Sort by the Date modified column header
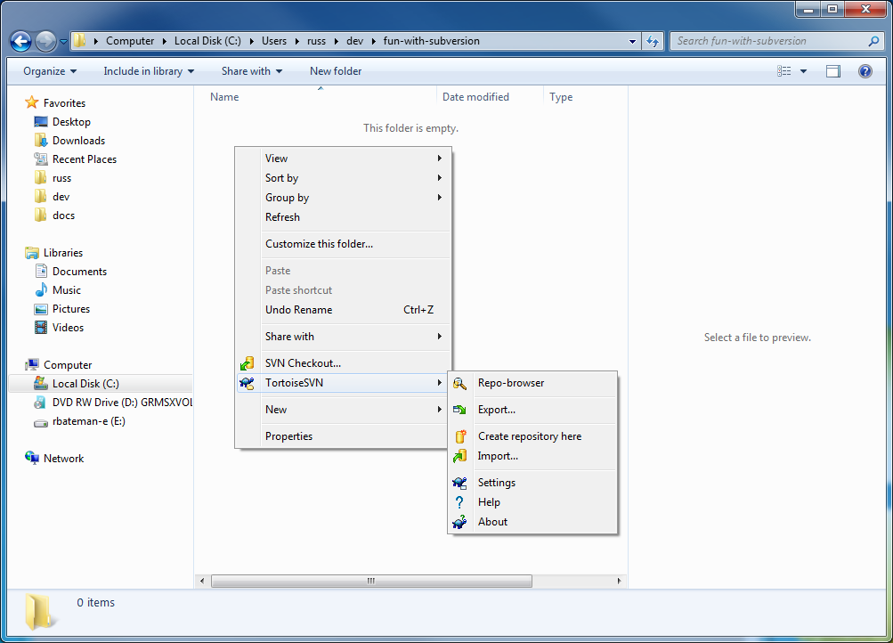The image size is (893, 643). (x=490, y=97)
